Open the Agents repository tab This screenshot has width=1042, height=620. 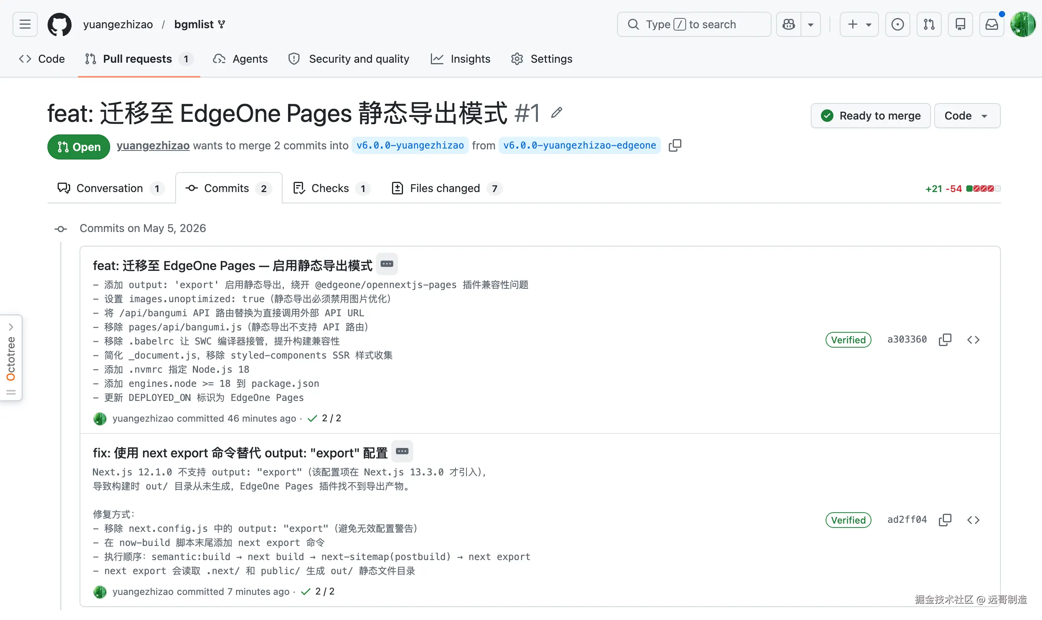240,59
